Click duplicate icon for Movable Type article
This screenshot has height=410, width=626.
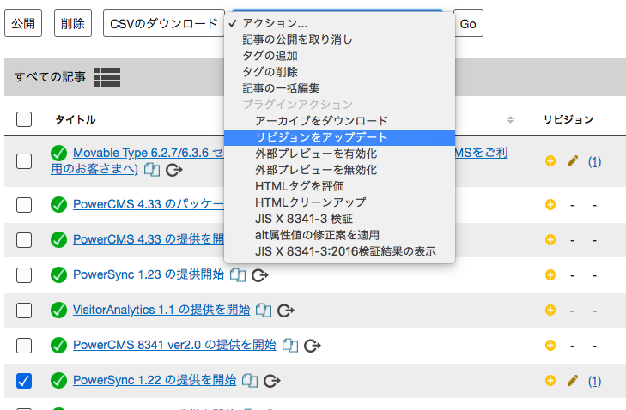(x=152, y=170)
